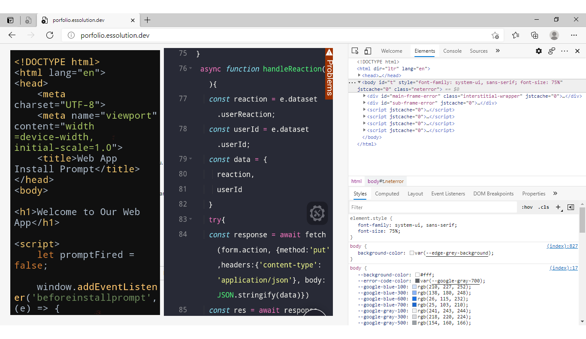Open a new browser tab
586x339 pixels.
tap(148, 20)
